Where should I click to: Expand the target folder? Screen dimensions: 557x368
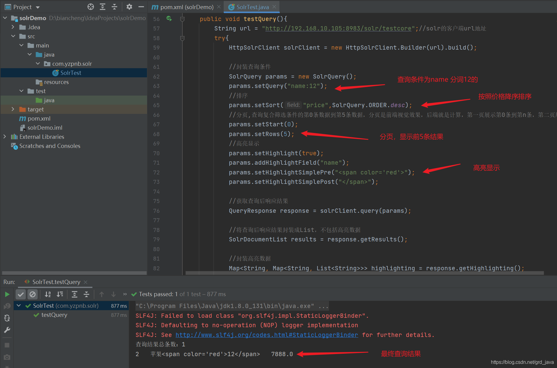[x=13, y=109]
